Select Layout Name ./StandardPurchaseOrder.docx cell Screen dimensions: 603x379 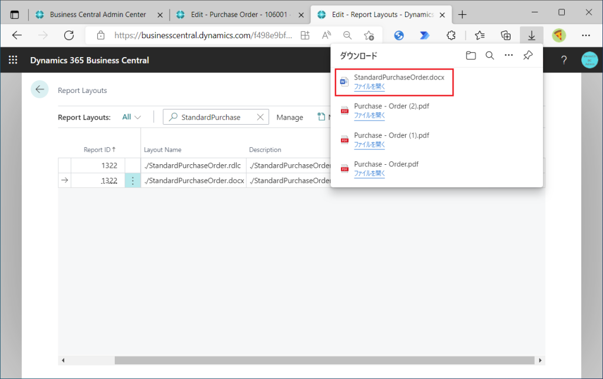[x=193, y=180]
